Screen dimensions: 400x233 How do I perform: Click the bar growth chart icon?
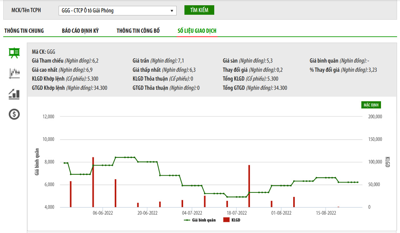14,94
